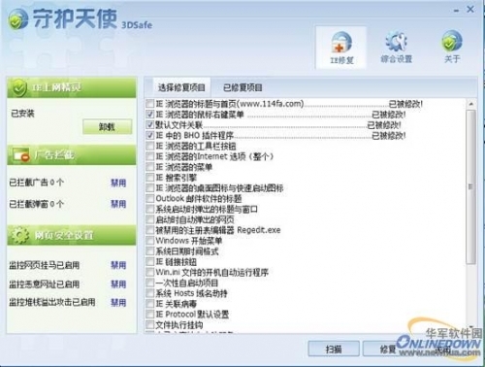
Task: Minimize the 3DSafe window
Action: (456, 11)
